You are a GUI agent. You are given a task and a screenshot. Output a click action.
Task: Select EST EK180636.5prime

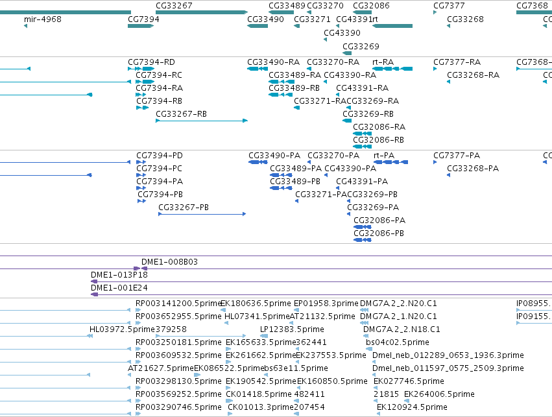click(256, 304)
